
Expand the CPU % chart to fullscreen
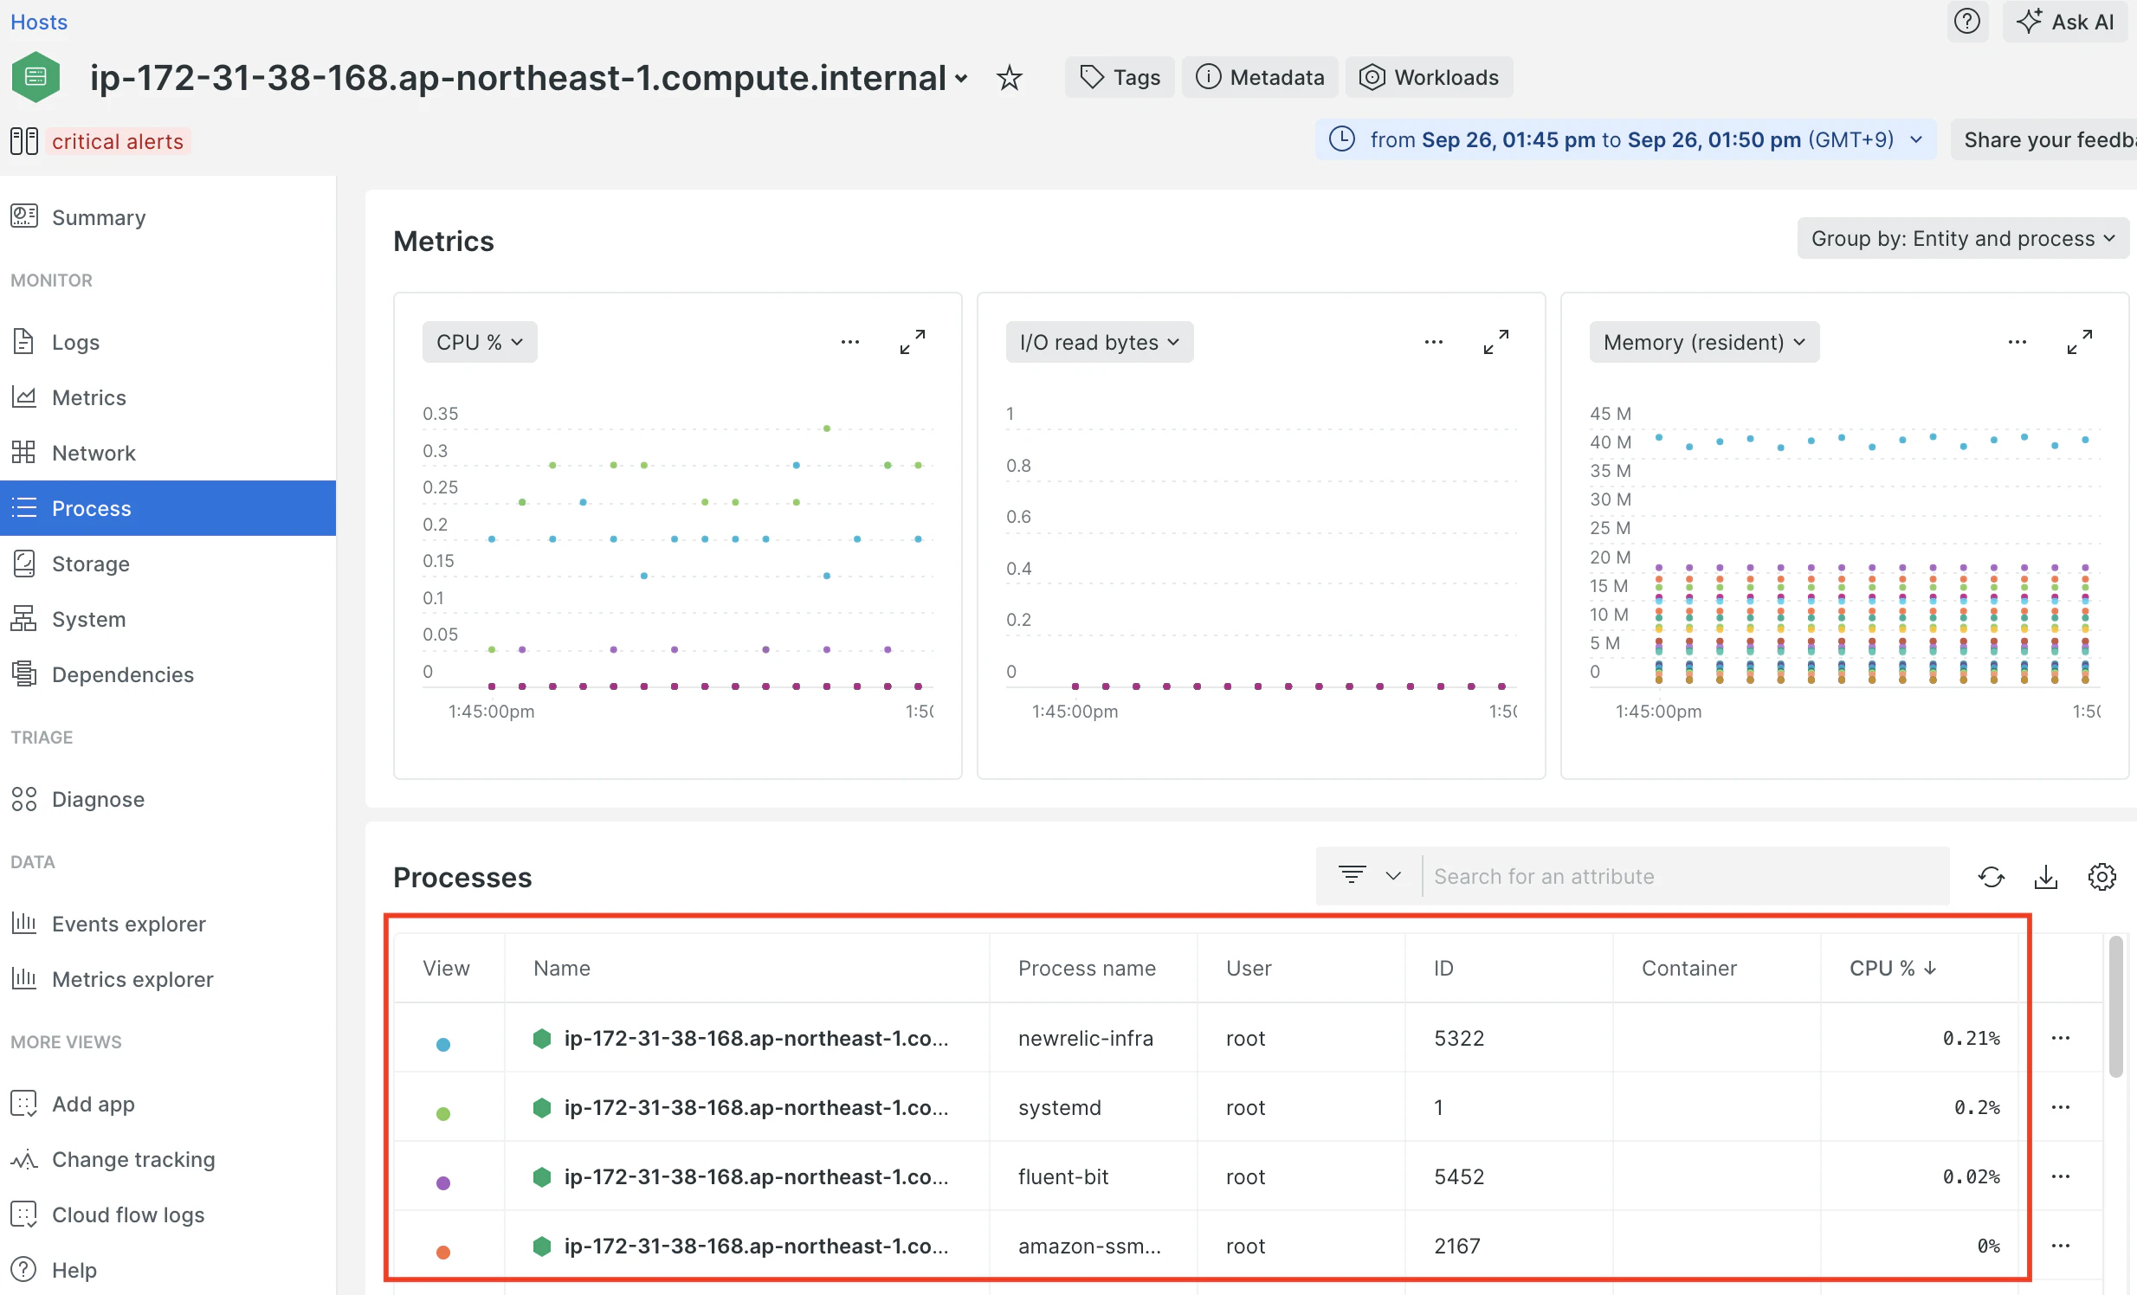tap(912, 342)
